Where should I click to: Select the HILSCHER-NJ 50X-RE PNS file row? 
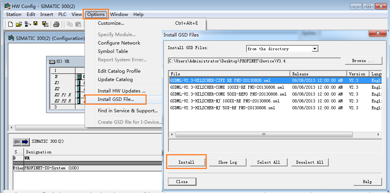(x=275, y=108)
